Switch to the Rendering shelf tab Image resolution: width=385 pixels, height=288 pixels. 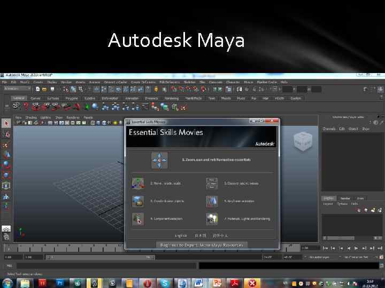tap(172, 99)
